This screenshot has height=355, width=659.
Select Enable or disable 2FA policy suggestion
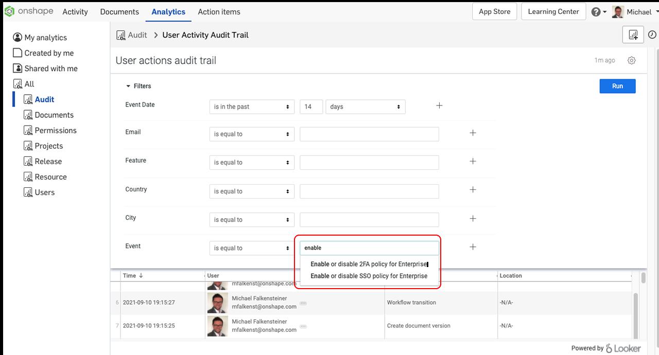pyautogui.click(x=369, y=264)
